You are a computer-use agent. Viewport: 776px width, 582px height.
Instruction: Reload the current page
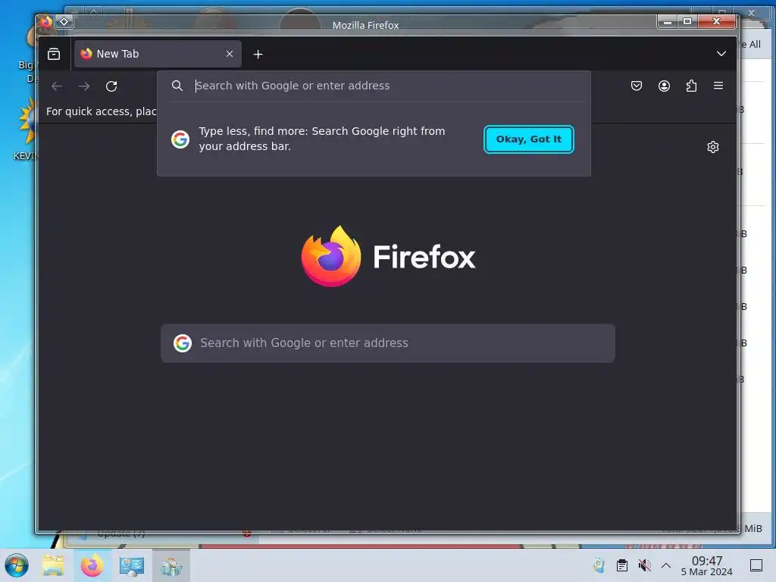click(x=111, y=86)
